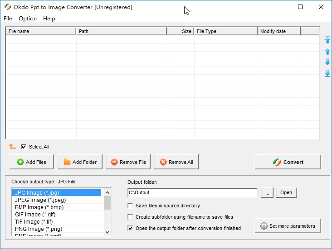
Task: Browse output folder with the ... button
Action: (267, 192)
